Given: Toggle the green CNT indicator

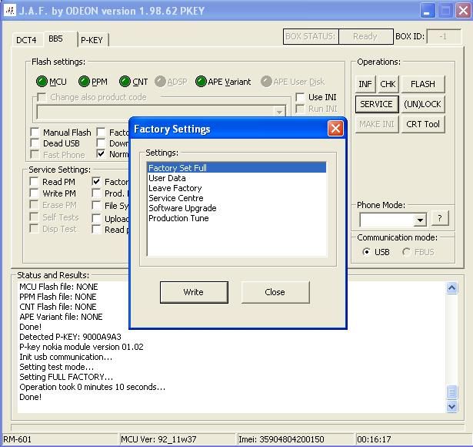Looking at the screenshot, I should point(125,82).
